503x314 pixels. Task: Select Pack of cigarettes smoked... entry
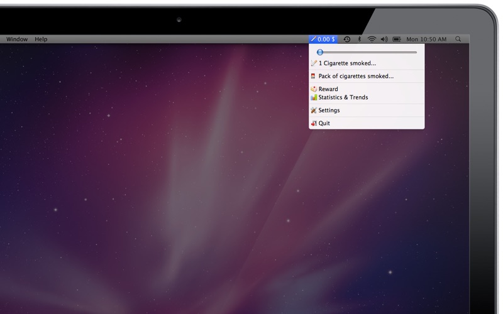[367, 76]
